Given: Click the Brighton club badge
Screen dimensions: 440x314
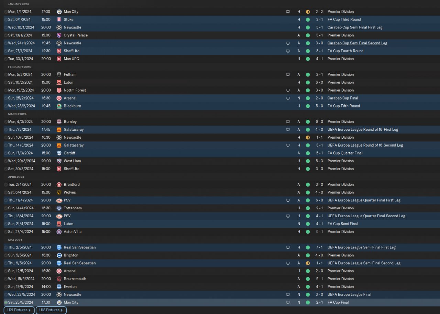Looking at the screenshot, I should (59, 255).
